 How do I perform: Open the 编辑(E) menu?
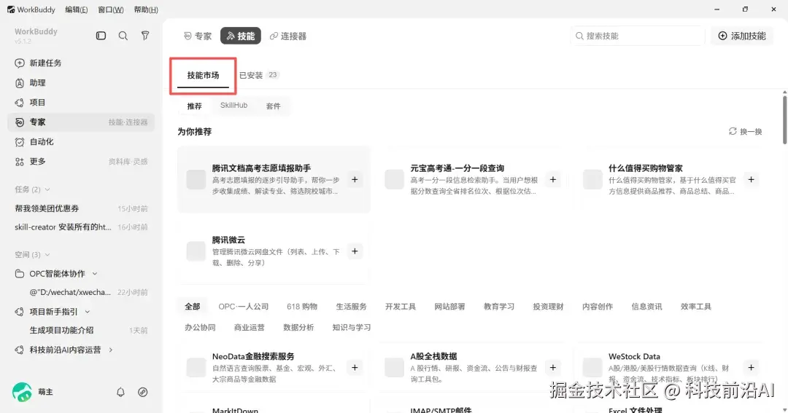(x=77, y=9)
